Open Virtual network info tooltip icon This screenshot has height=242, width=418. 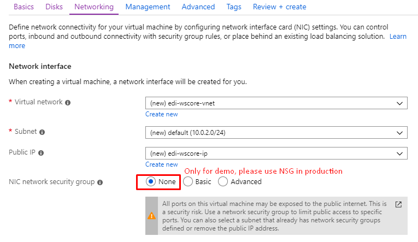tap(68, 103)
